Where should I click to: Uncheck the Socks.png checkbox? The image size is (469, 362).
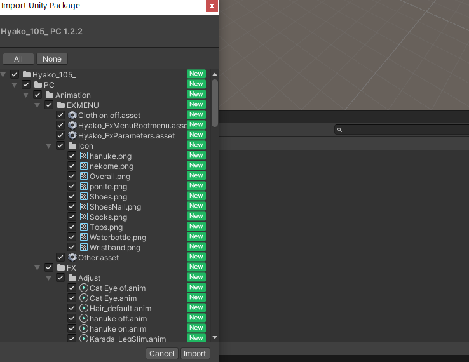point(71,217)
